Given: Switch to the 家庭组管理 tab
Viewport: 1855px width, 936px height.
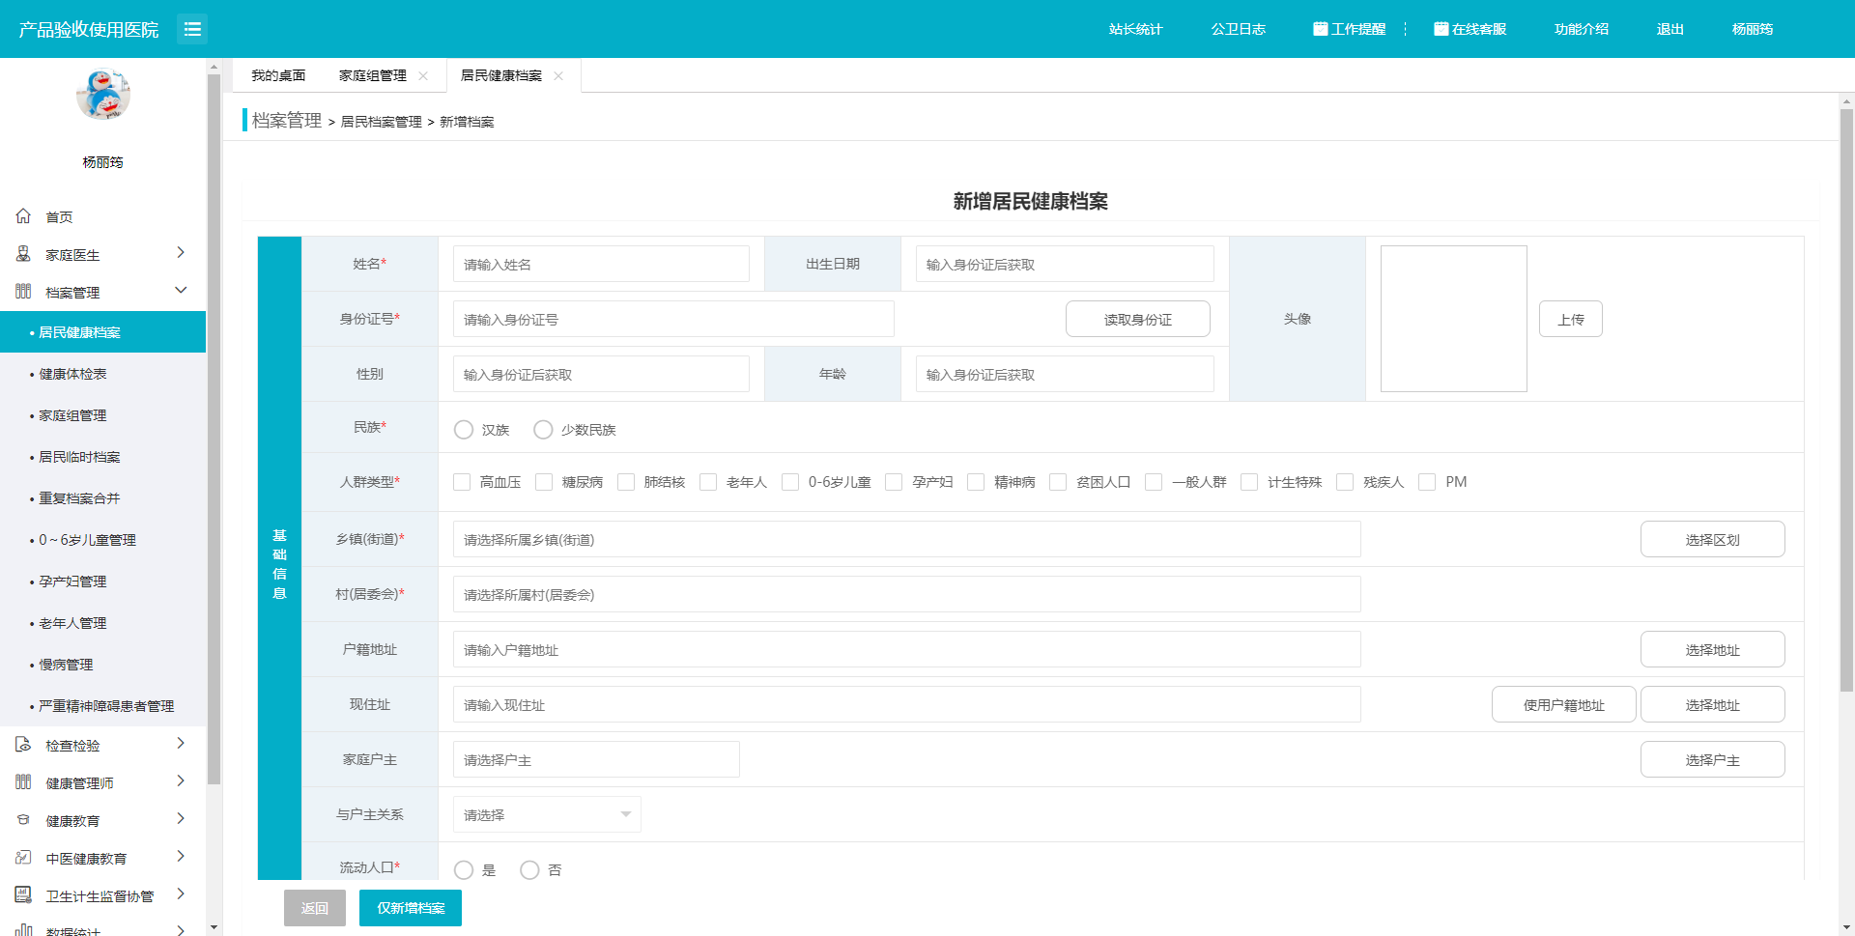Looking at the screenshot, I should 372,75.
